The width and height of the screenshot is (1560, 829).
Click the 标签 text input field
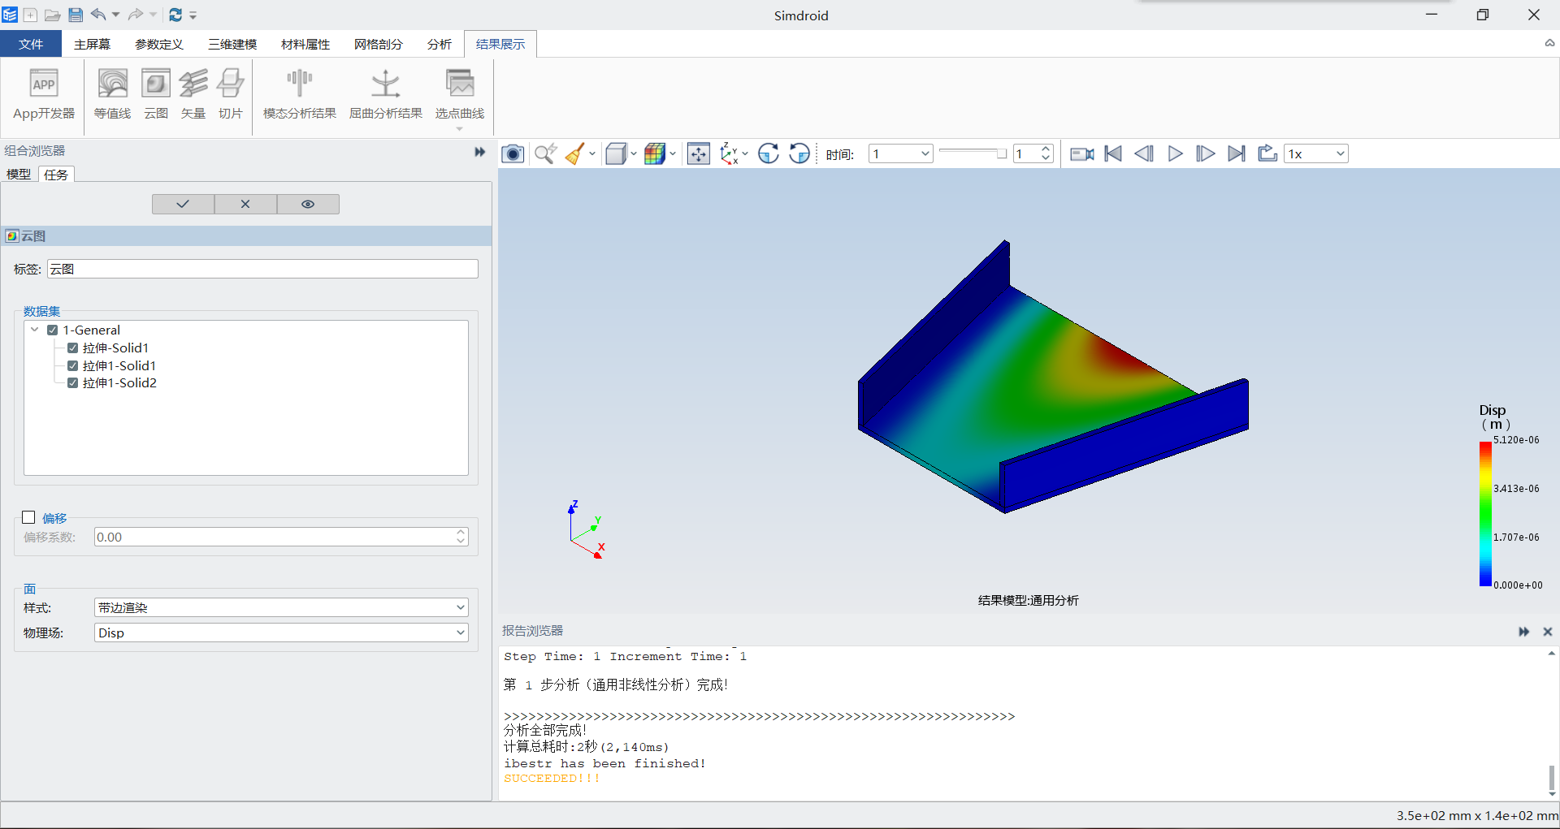262,269
